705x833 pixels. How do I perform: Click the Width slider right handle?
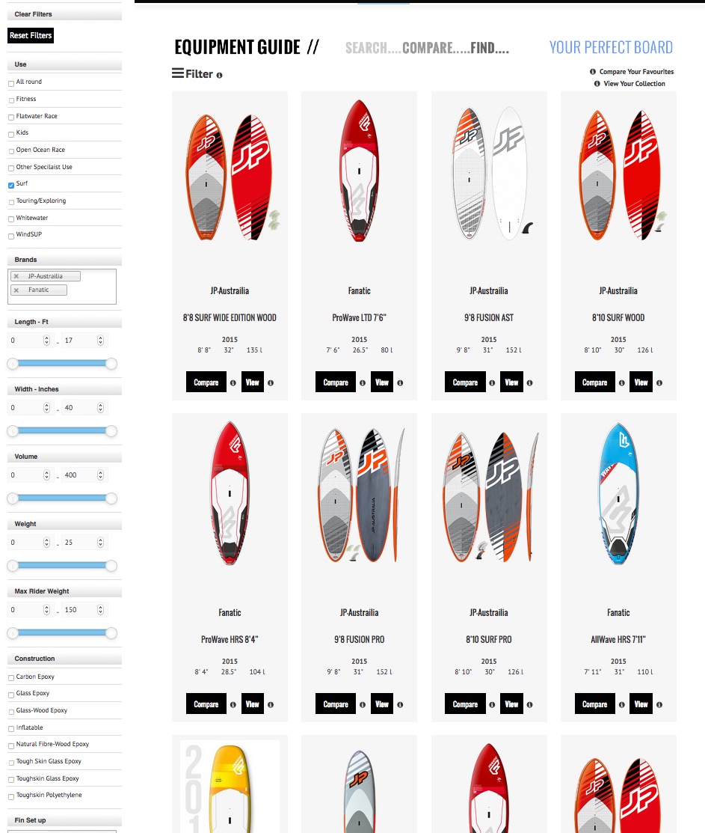click(x=111, y=431)
